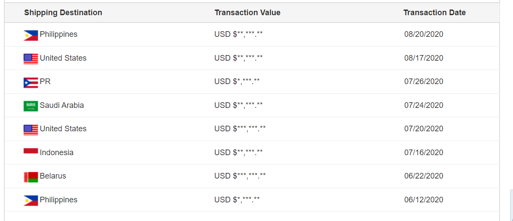
Task: Click the Saudi Arabia flag icon
Action: (31, 107)
